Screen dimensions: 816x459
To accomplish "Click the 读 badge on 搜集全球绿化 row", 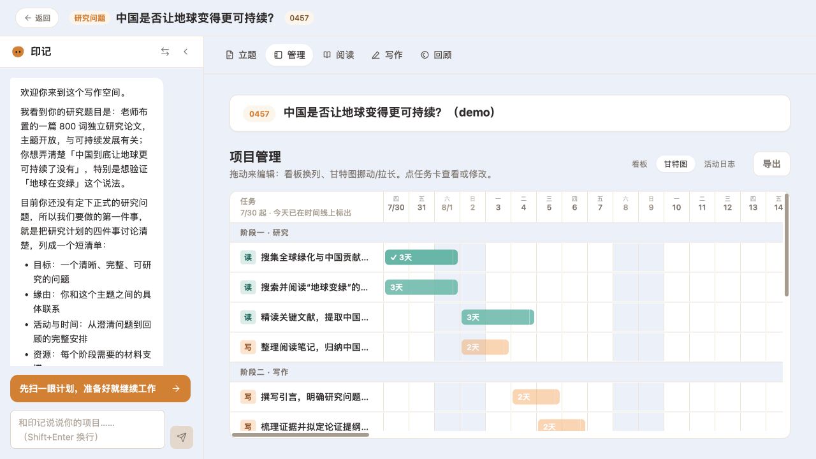I will 248,258.
